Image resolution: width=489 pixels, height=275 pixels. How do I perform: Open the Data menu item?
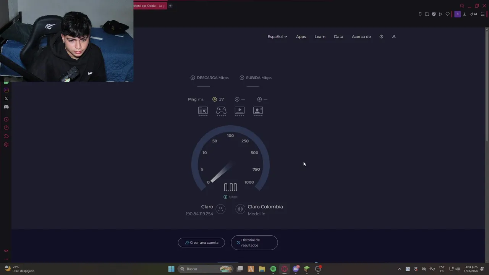338,37
